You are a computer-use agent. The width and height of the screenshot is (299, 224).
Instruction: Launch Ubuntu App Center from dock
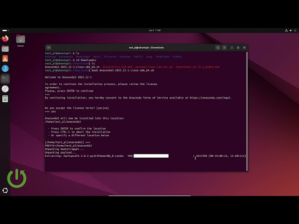(5, 59)
